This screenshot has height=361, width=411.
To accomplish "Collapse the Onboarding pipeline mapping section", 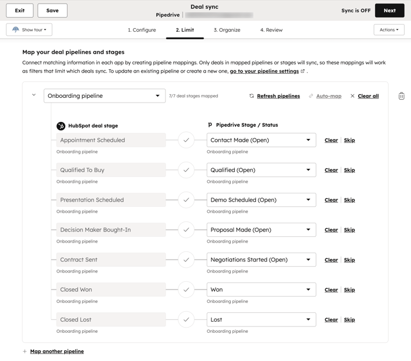I will point(34,95).
